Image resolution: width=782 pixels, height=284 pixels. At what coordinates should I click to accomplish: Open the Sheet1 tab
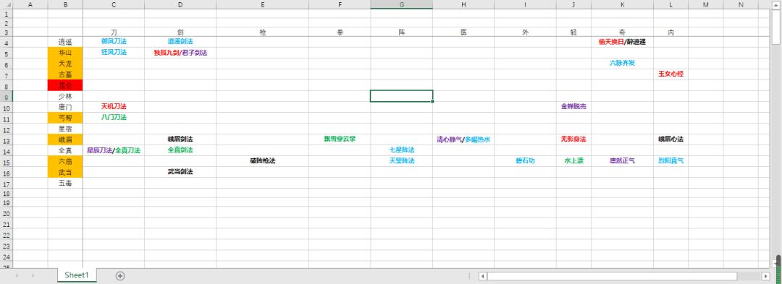point(77,275)
